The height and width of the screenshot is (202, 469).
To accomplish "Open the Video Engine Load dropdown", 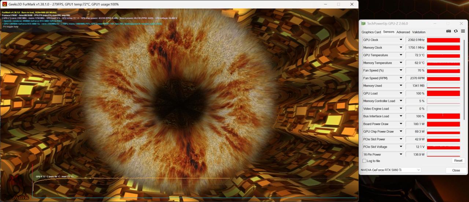I will 401,109.
